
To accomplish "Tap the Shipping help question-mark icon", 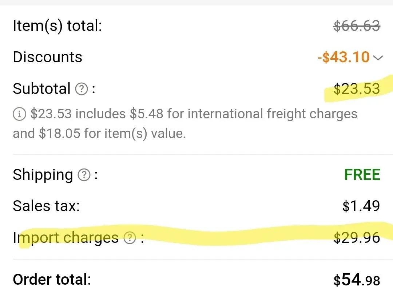I will click(x=84, y=175).
